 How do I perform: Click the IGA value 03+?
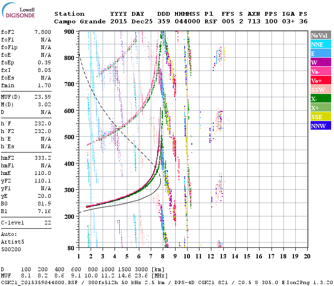(288, 21)
